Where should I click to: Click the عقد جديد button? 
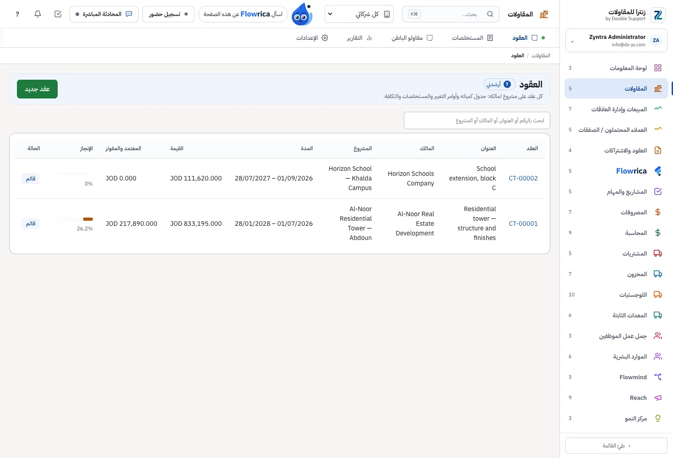click(37, 89)
